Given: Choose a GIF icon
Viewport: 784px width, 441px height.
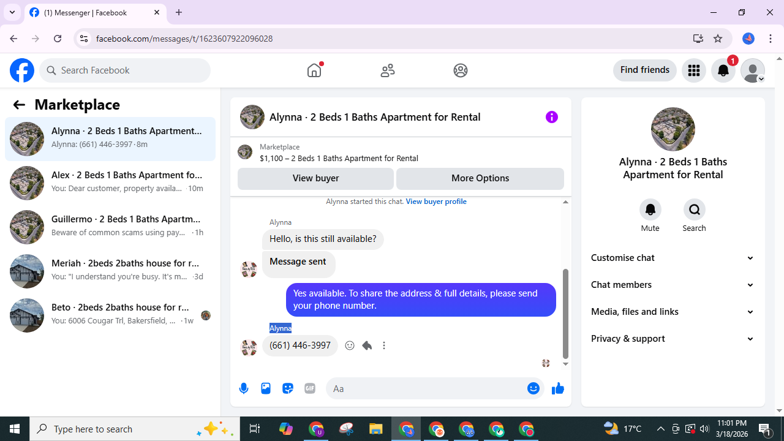Looking at the screenshot, I should coord(310,388).
